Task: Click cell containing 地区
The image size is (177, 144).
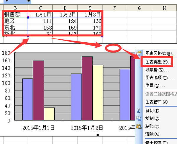Action: pyautogui.click(x=16, y=21)
